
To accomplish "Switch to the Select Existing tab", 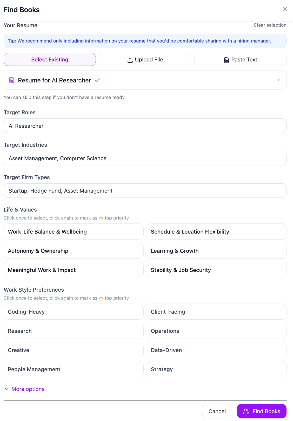I will click(x=50, y=59).
